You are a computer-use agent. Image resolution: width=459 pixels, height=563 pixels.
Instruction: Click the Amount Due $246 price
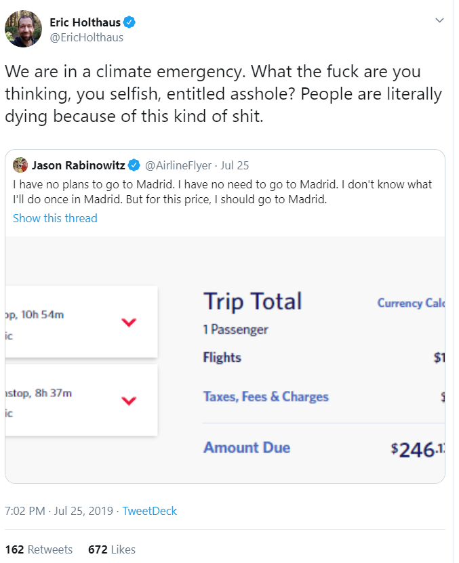pyautogui.click(x=417, y=449)
